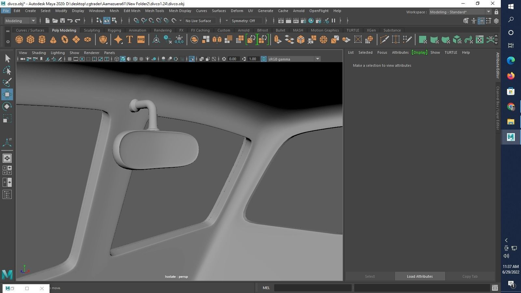
Task: Click the Redo arrow icon
Action: (x=77, y=21)
